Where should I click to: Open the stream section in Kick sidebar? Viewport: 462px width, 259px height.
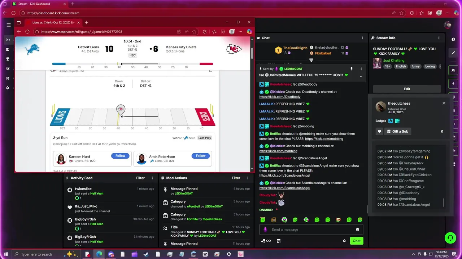[8, 40]
